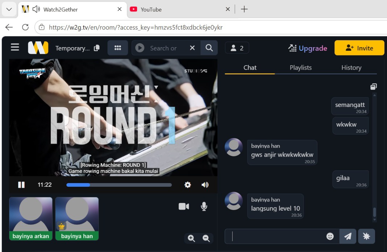Viewport: 387px width, 252px height.
Task: Click the magnifier search button
Action: click(x=209, y=48)
